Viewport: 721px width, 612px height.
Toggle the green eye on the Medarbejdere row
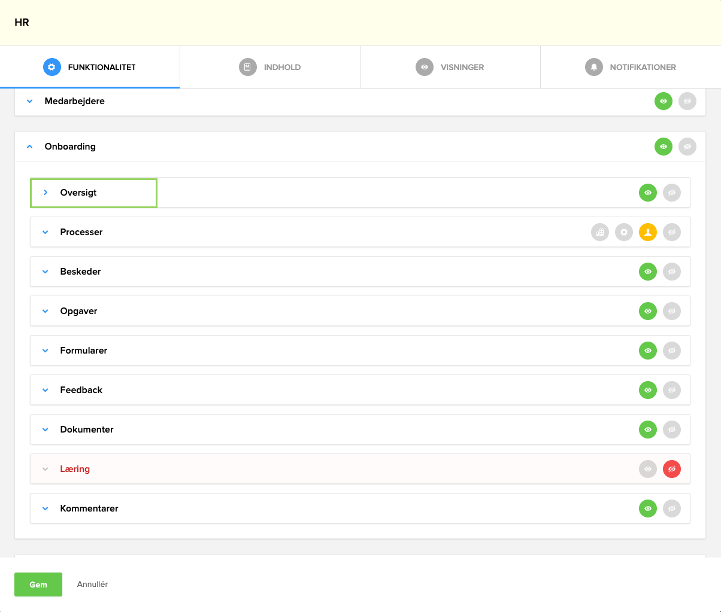[663, 101]
